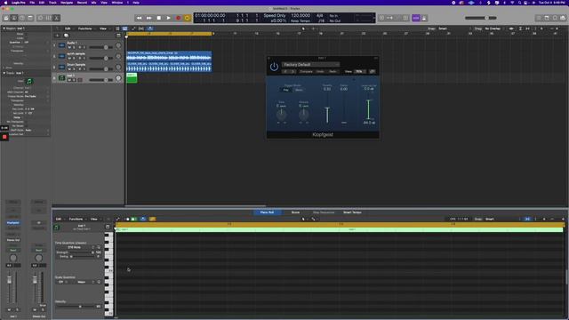
Task: Select the synth sample audio region
Action: [x=169, y=56]
